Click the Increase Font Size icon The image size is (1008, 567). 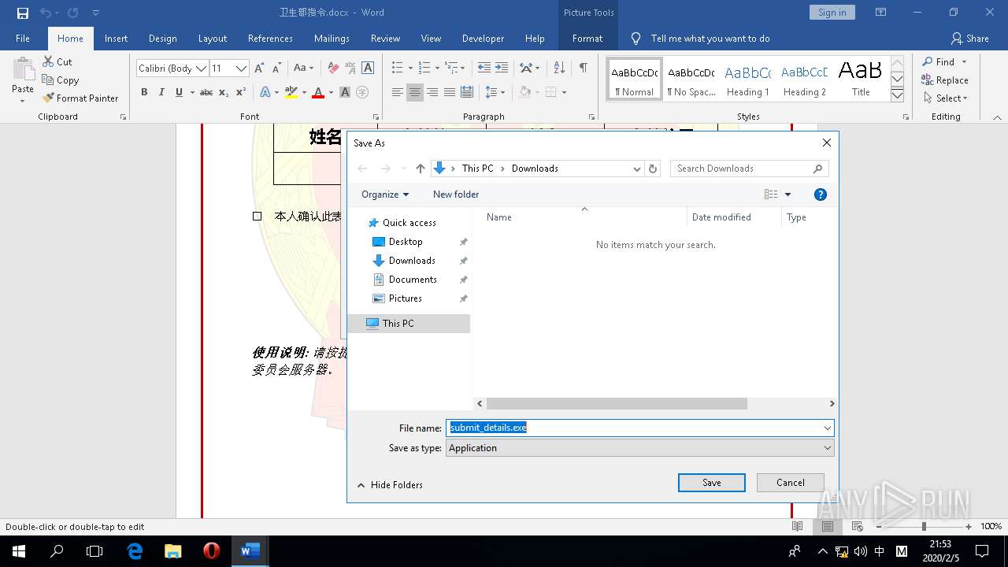click(259, 69)
